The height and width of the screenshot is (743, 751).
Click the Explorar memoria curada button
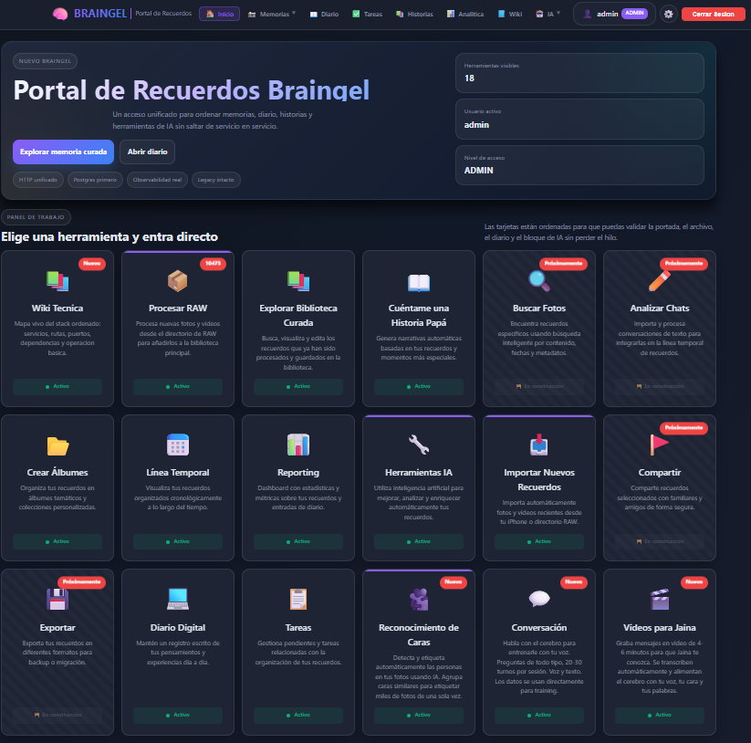click(x=63, y=152)
